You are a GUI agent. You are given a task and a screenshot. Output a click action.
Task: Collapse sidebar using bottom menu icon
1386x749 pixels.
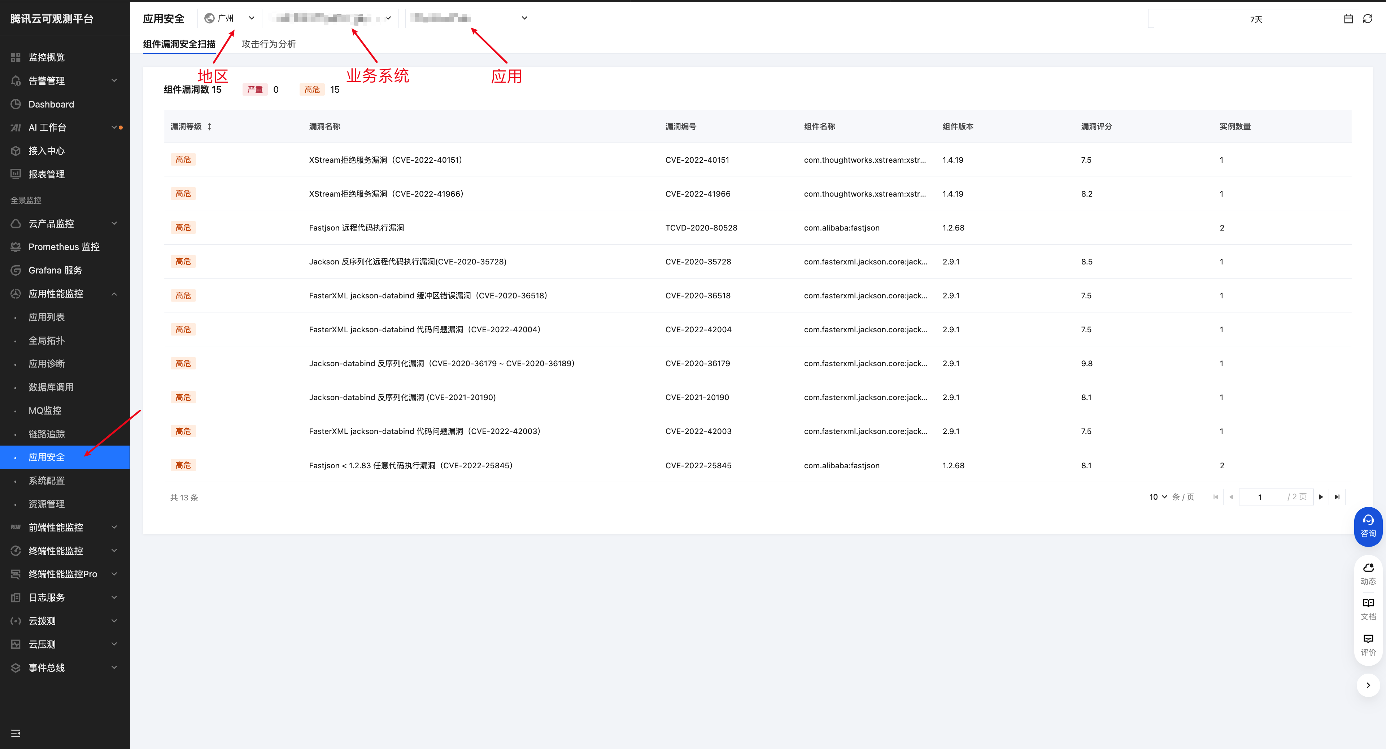coord(16,733)
